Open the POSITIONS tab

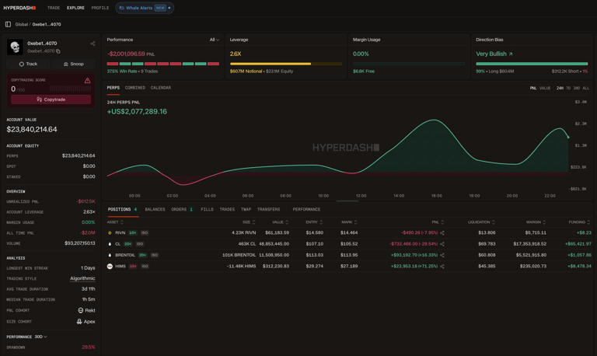point(122,209)
